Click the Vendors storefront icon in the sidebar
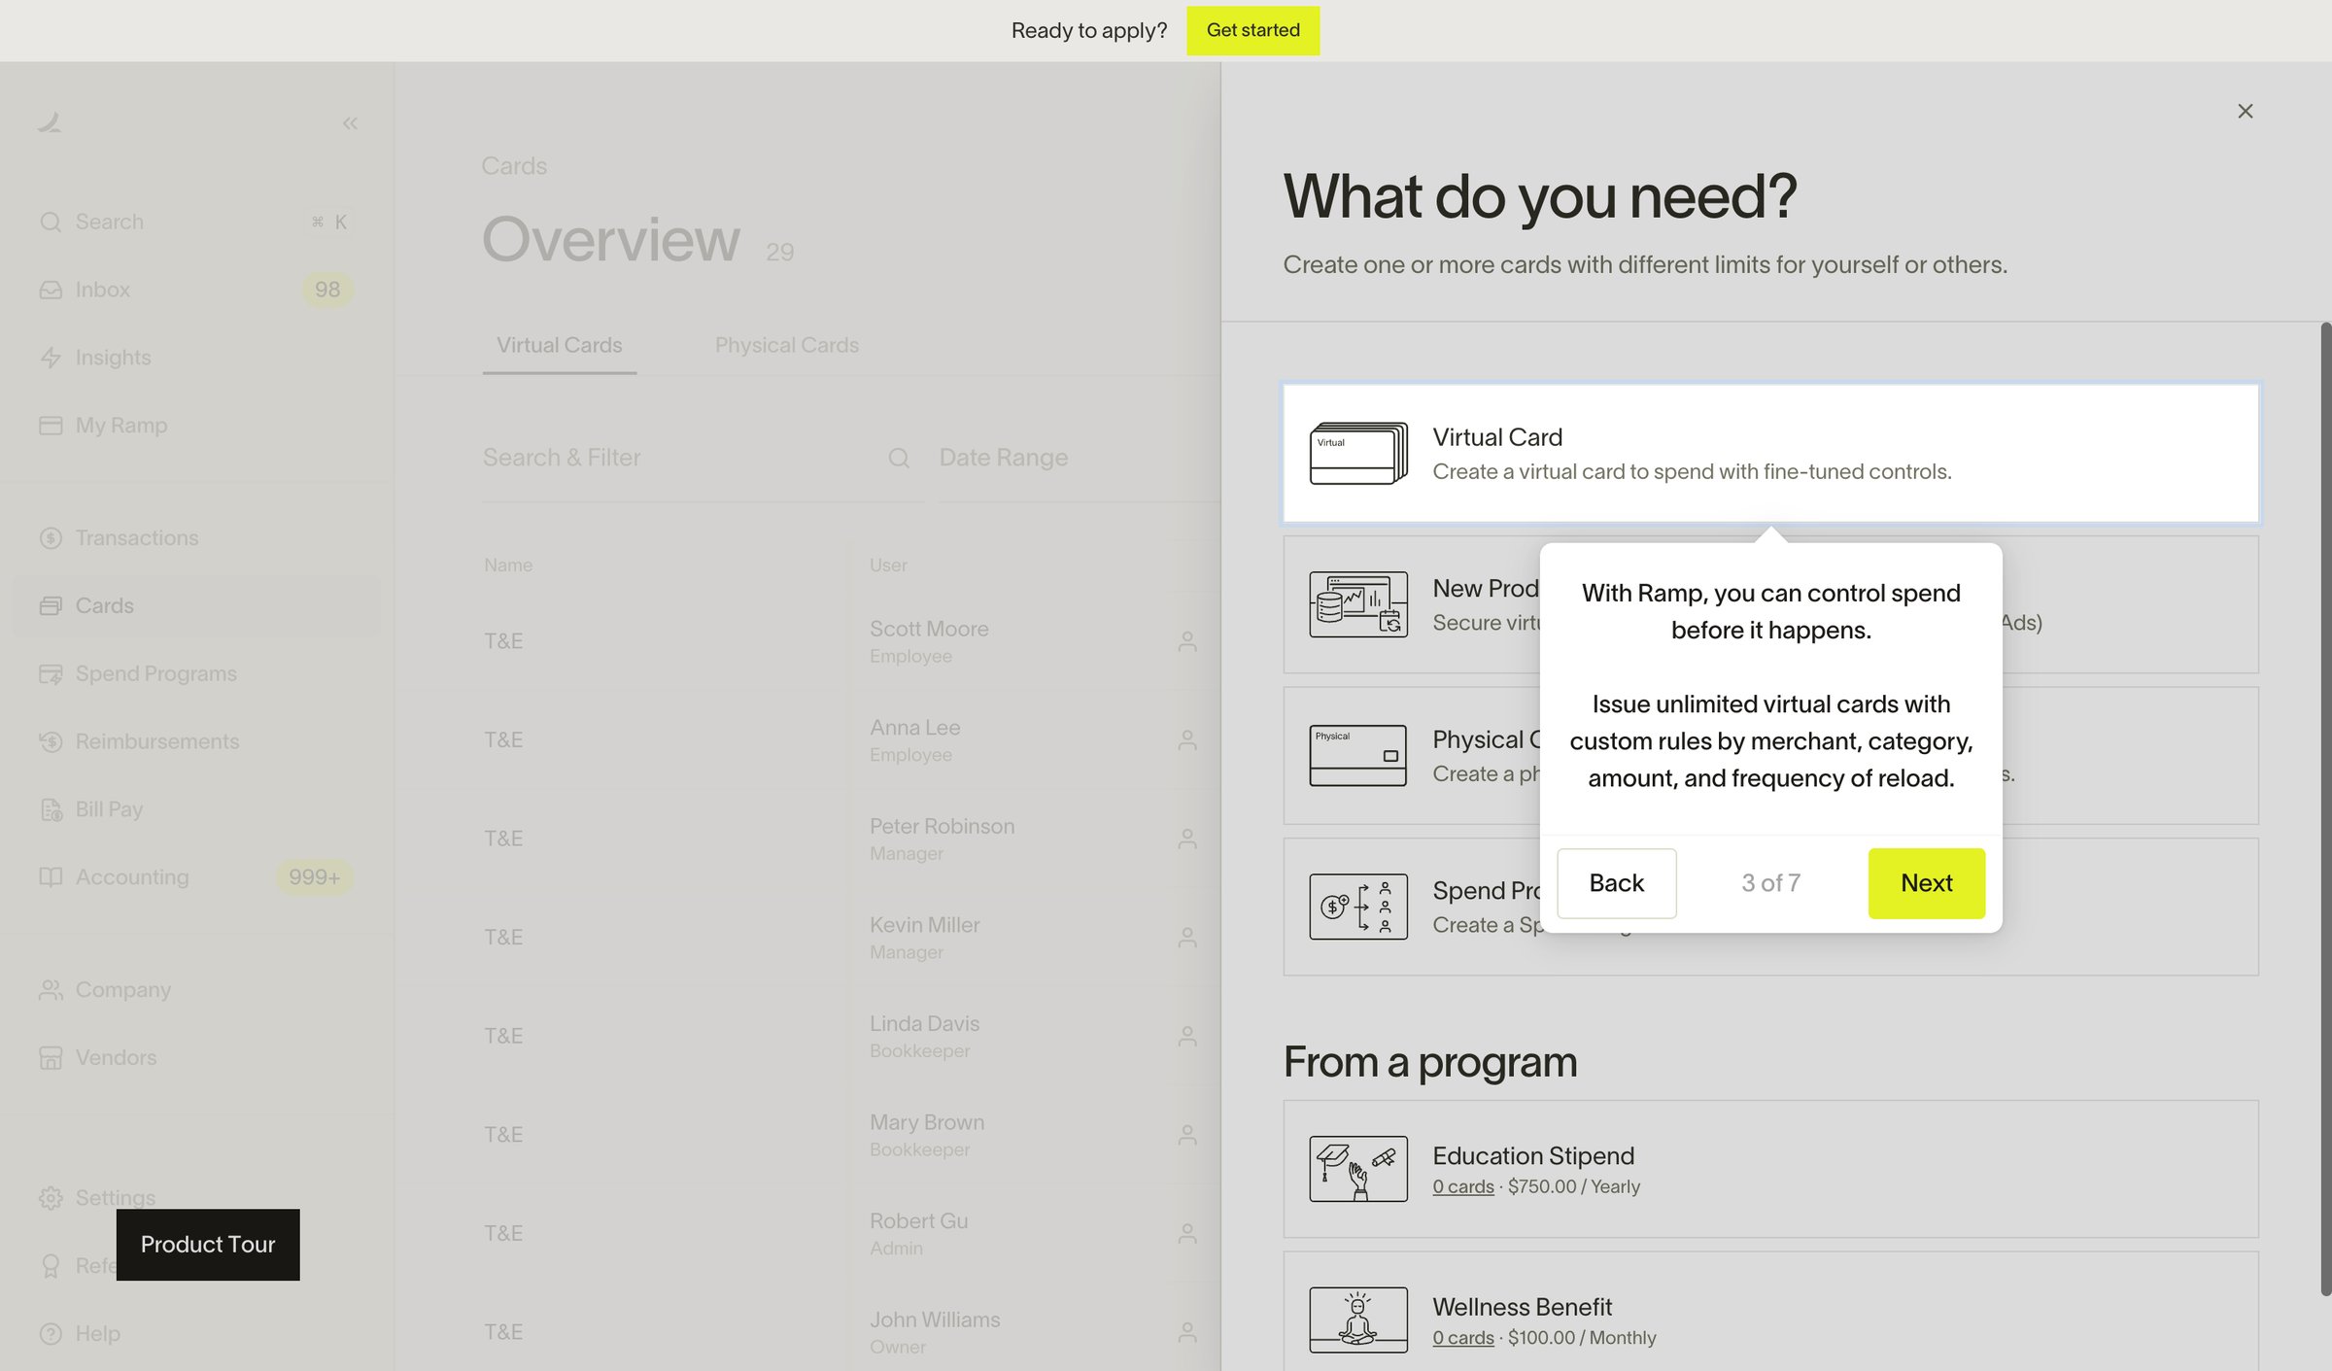2332x1371 pixels. click(x=51, y=1057)
